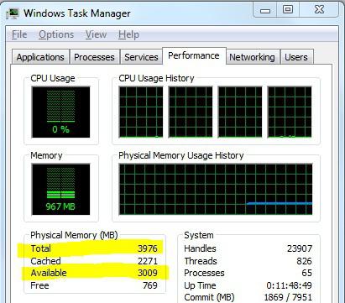Switch to the Services tab
Viewport: 345px width, 303px height.
(141, 57)
